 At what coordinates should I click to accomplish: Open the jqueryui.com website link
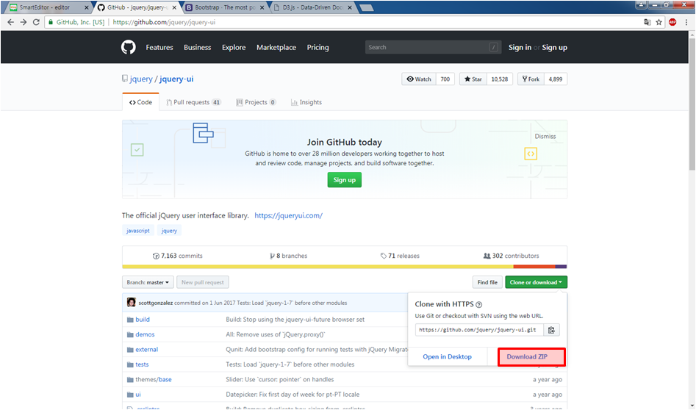[289, 215]
